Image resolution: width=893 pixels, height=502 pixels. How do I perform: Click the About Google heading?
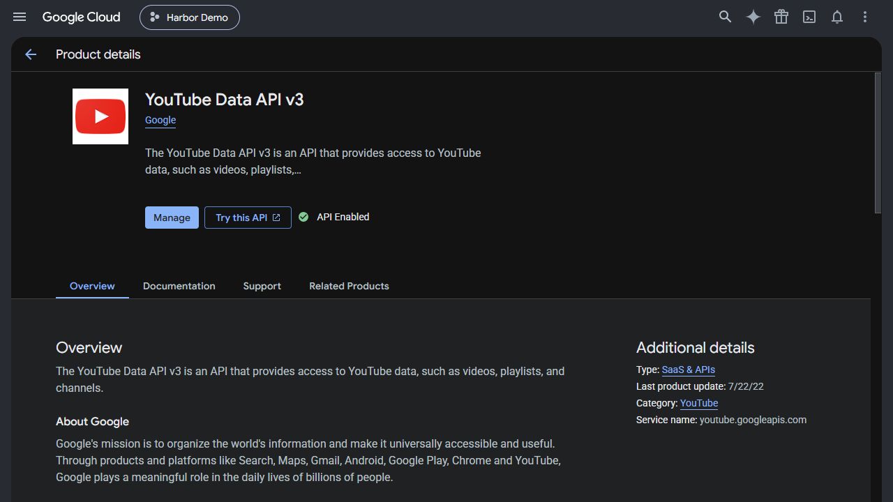[x=92, y=422]
